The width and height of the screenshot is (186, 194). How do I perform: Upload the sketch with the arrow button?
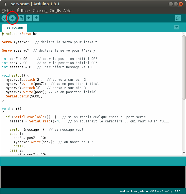pos(12,18)
